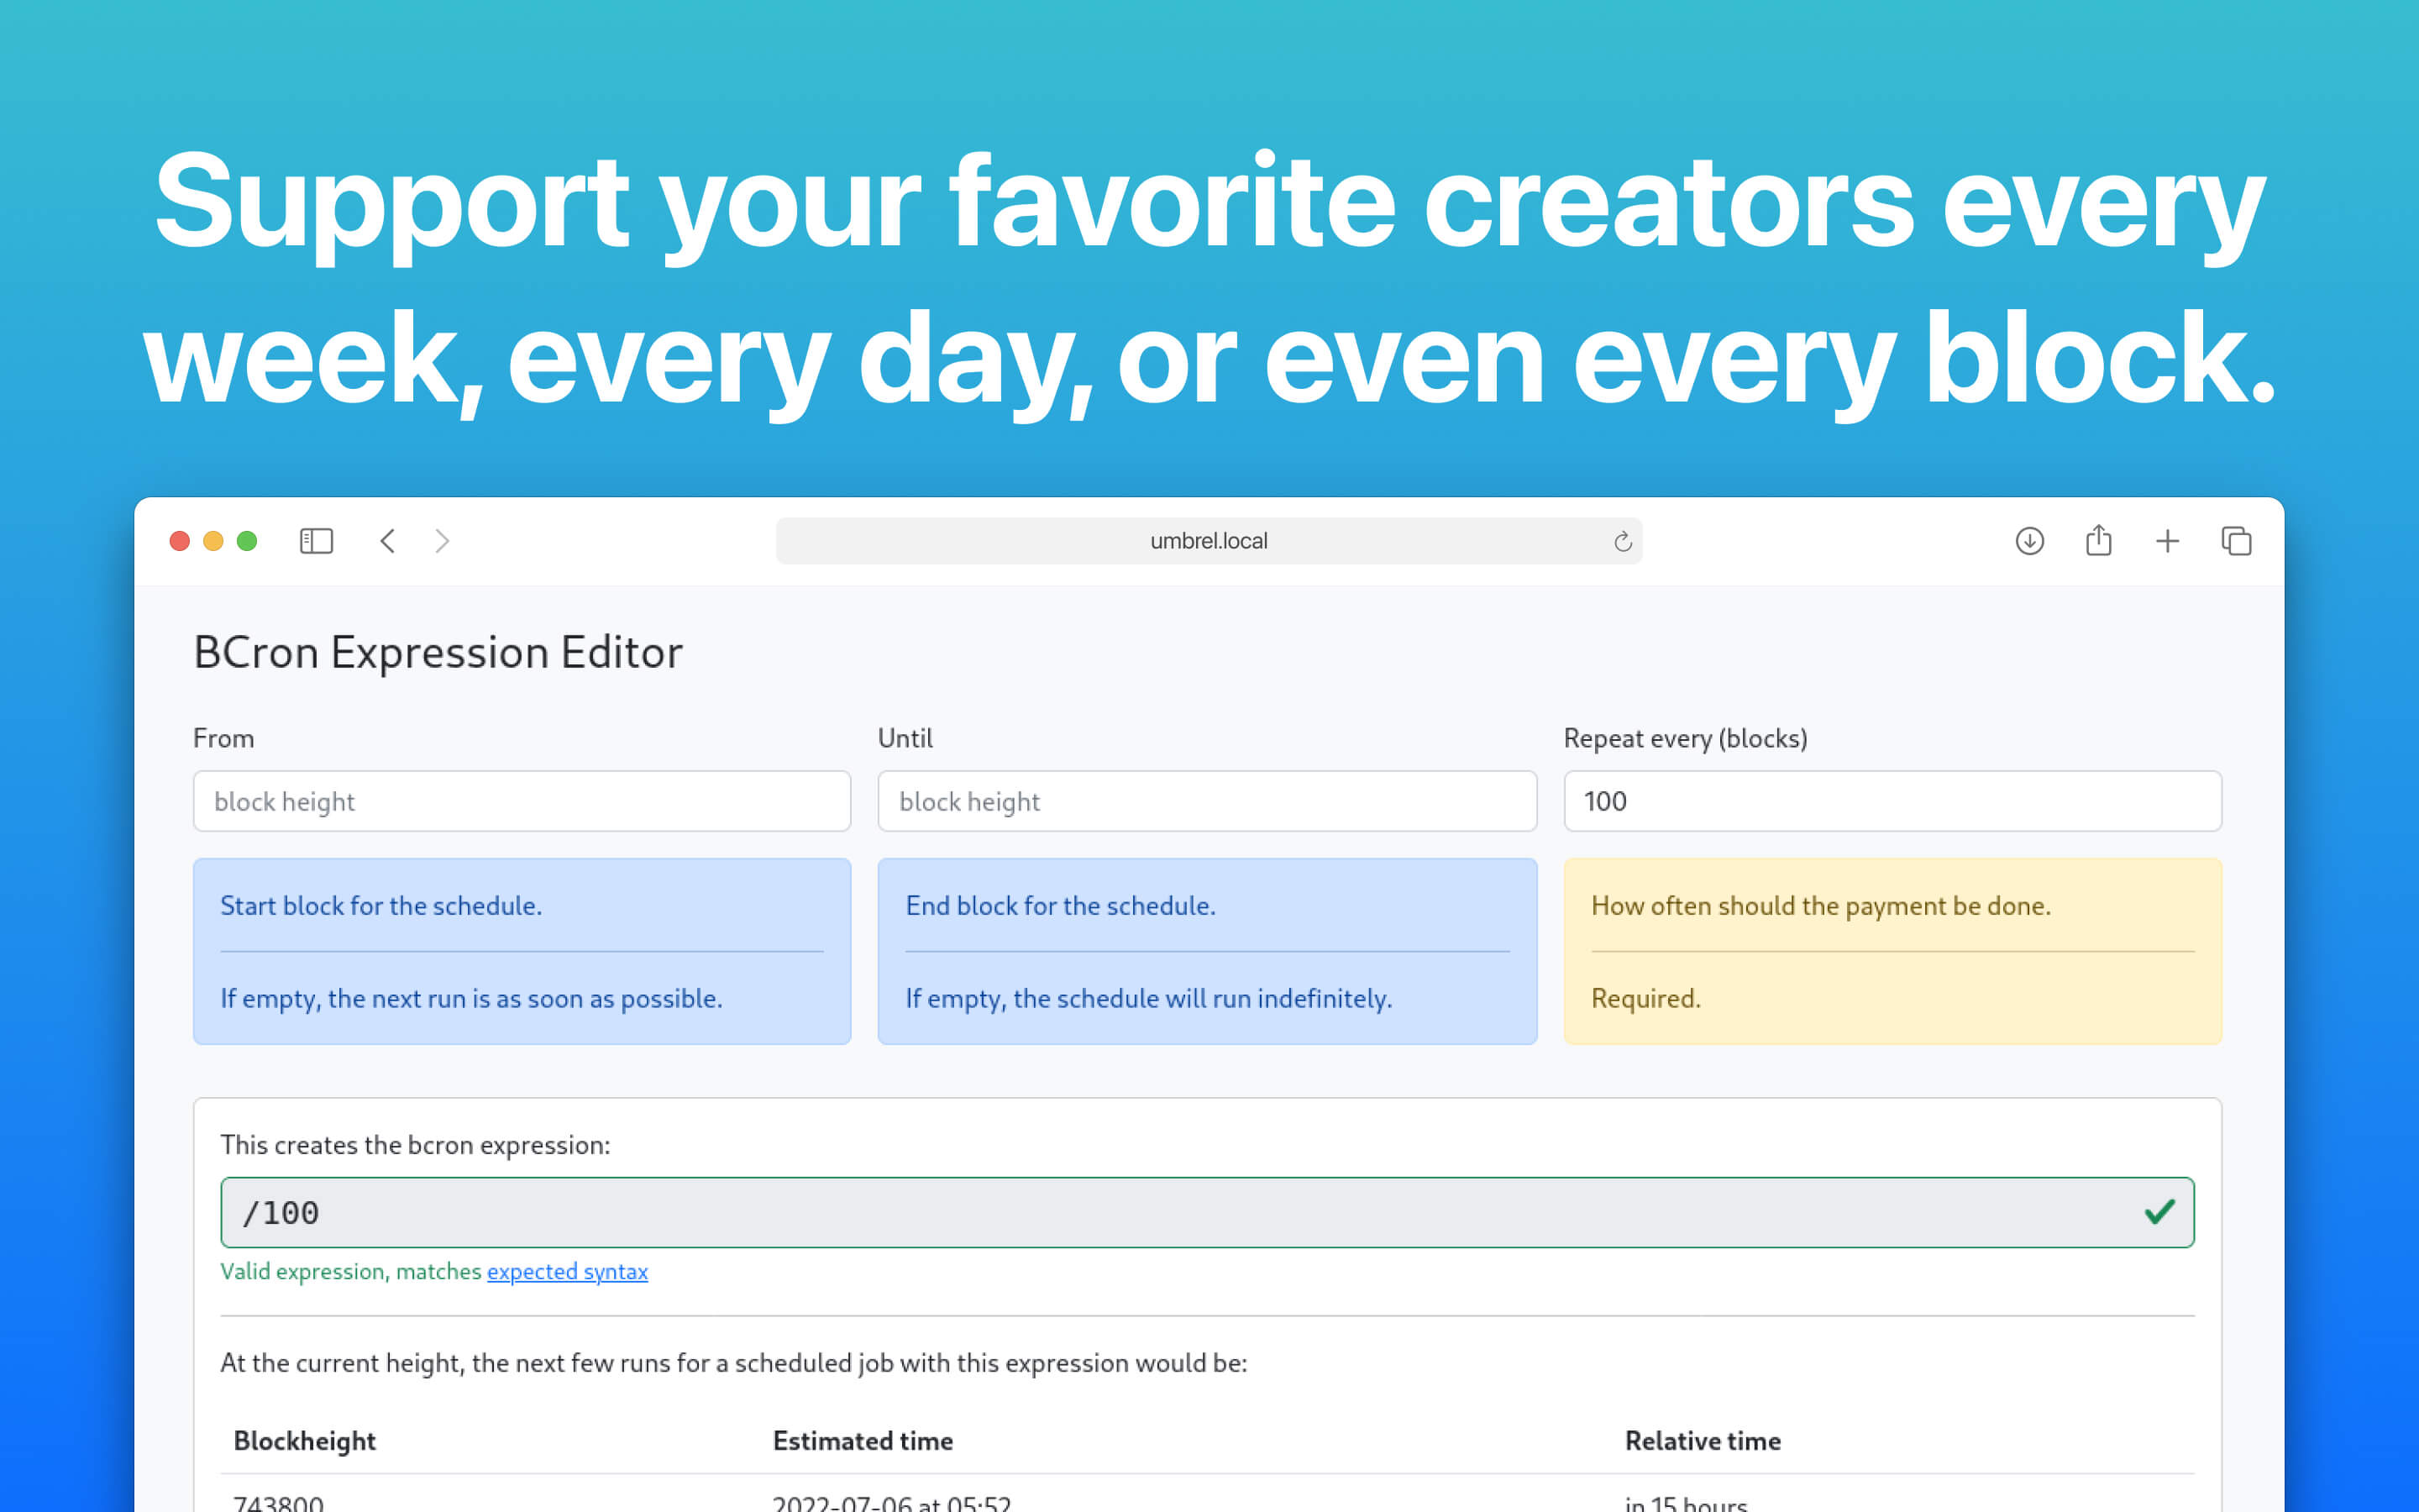2419x1512 pixels.
Task: Click the share icon in toolbar
Action: (2098, 541)
